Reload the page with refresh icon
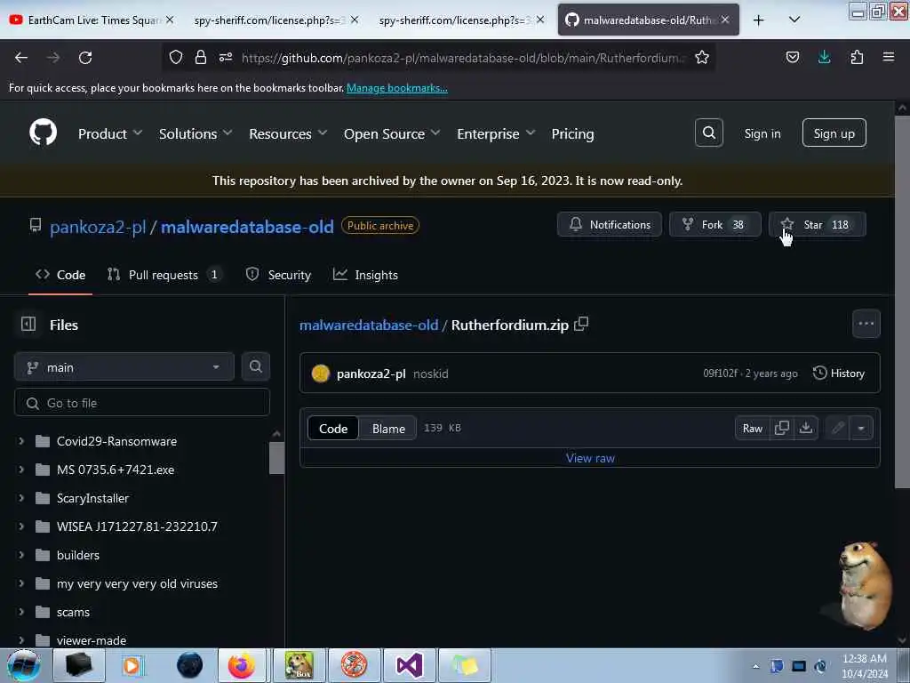 [x=85, y=58]
